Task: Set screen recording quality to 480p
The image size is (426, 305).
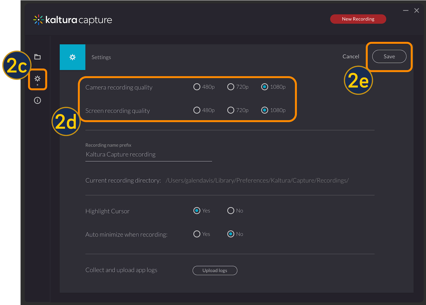Action: (197, 110)
